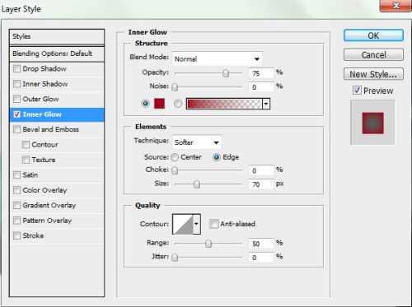Click the red glow color swatch

pos(159,104)
